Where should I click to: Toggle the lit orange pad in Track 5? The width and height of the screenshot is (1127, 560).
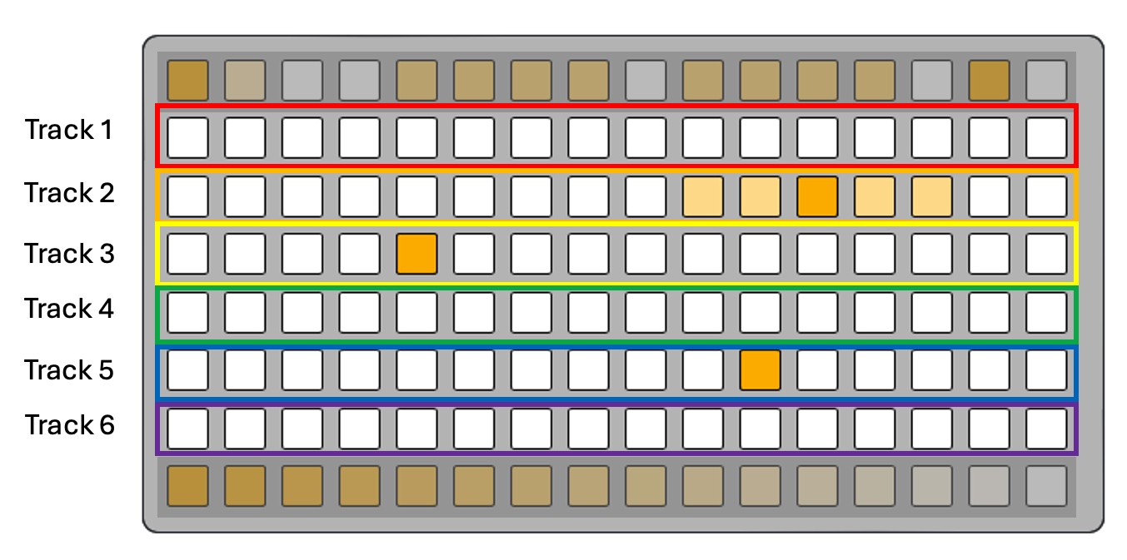760,370
